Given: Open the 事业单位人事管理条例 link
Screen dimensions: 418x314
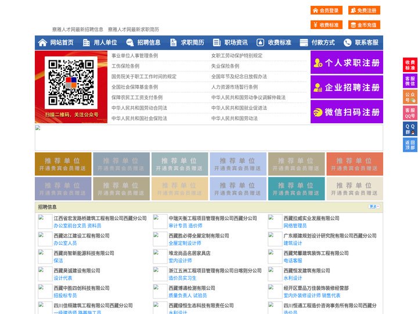Looking at the screenshot, I should [135, 56].
